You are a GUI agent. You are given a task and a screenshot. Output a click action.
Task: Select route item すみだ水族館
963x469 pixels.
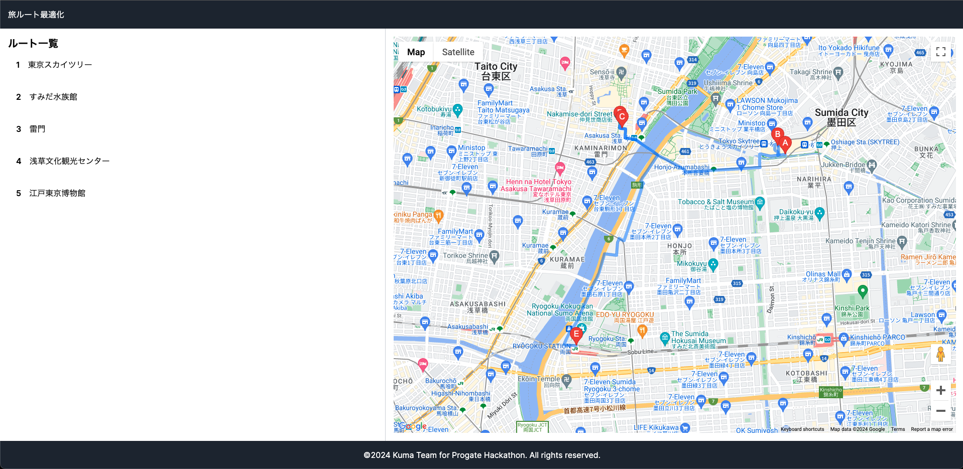(x=53, y=97)
